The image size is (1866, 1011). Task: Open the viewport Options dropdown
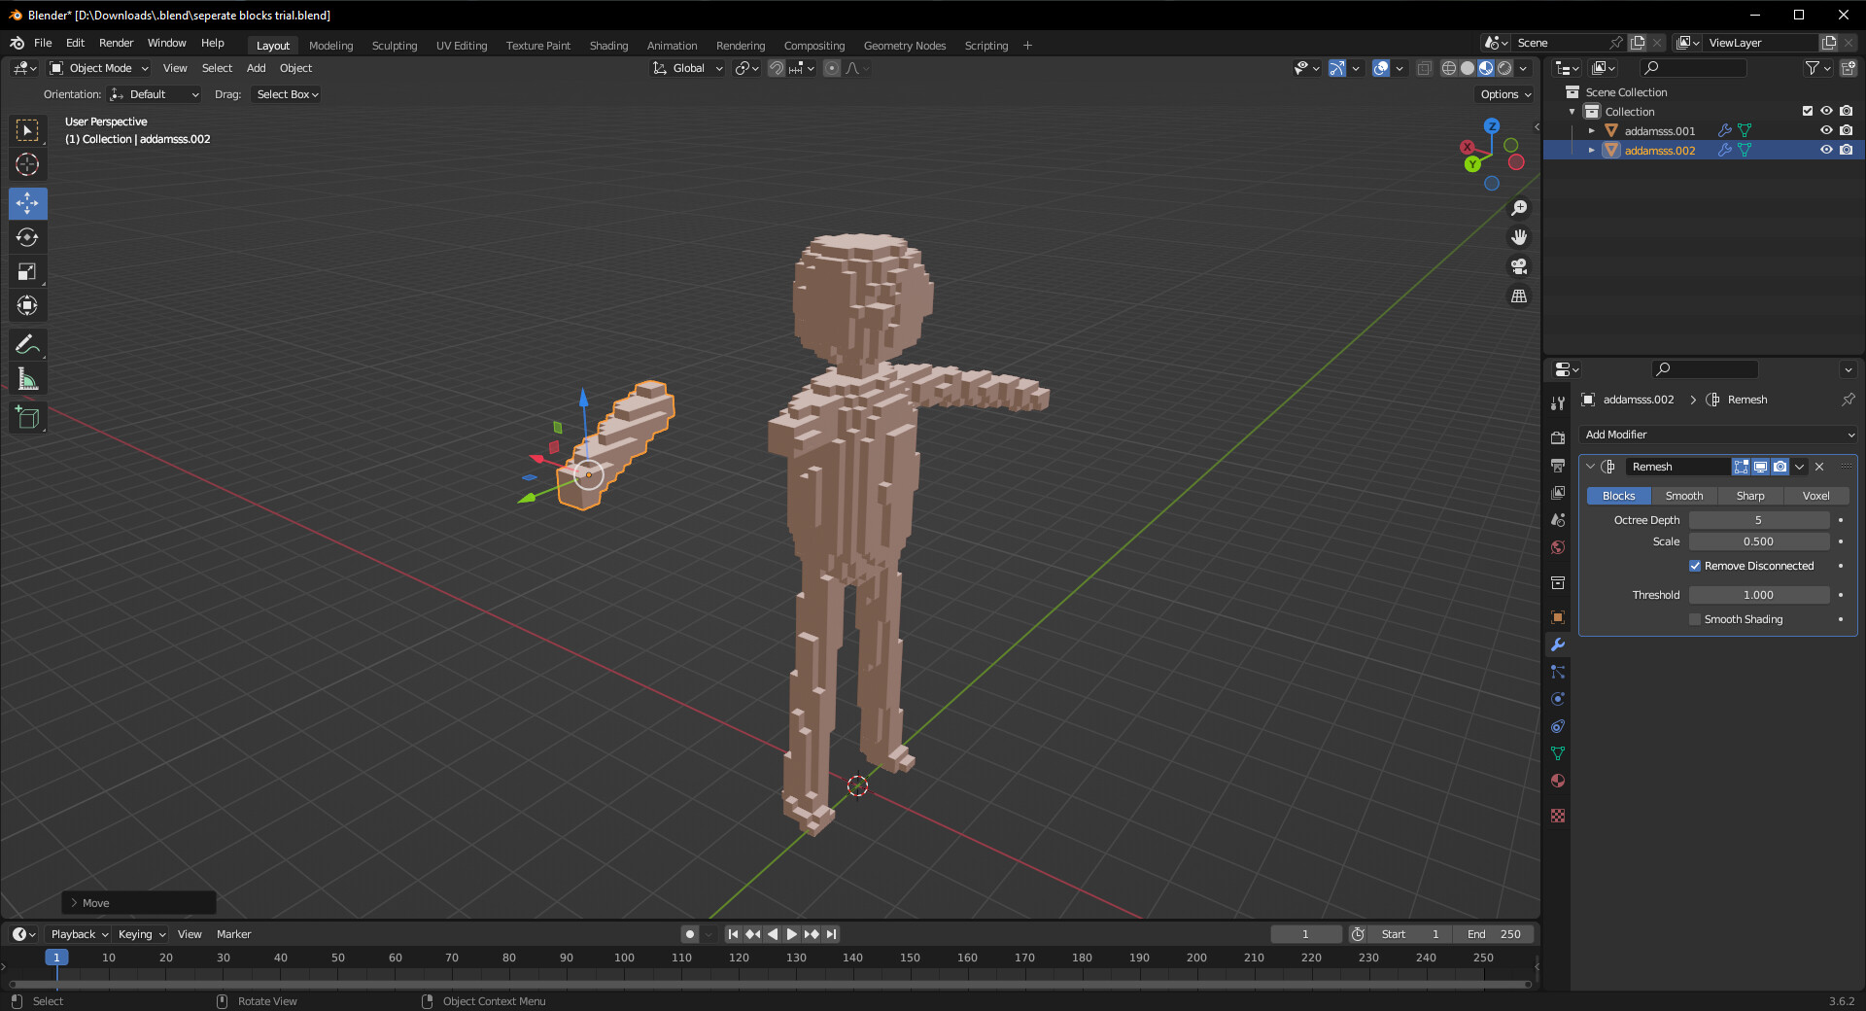(1505, 94)
